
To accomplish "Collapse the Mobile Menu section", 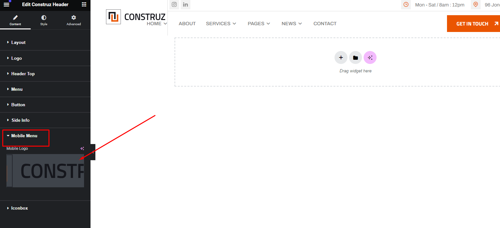I will point(45,136).
